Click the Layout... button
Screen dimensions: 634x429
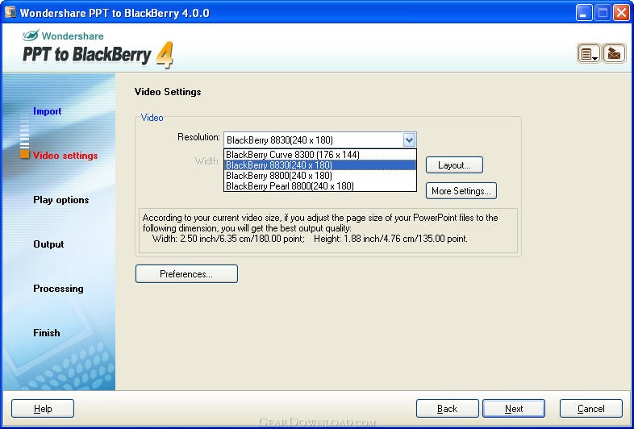(454, 165)
